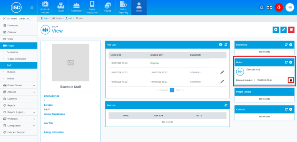Click the Staff breadcrumb link
297x142 pixels.
pos(69,18)
